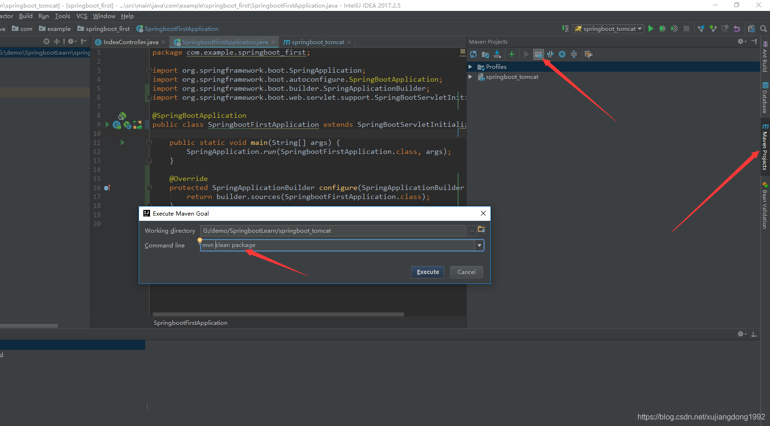770x426 pixels.
Task: Hide the Maven Projects panel
Action: coord(754,42)
